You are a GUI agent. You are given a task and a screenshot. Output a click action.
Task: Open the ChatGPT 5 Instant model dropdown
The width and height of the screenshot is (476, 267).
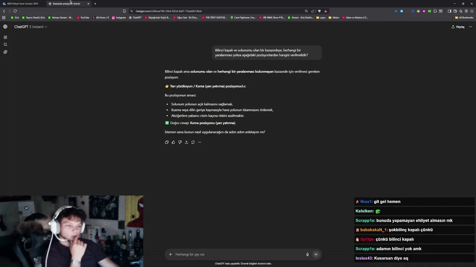point(30,27)
